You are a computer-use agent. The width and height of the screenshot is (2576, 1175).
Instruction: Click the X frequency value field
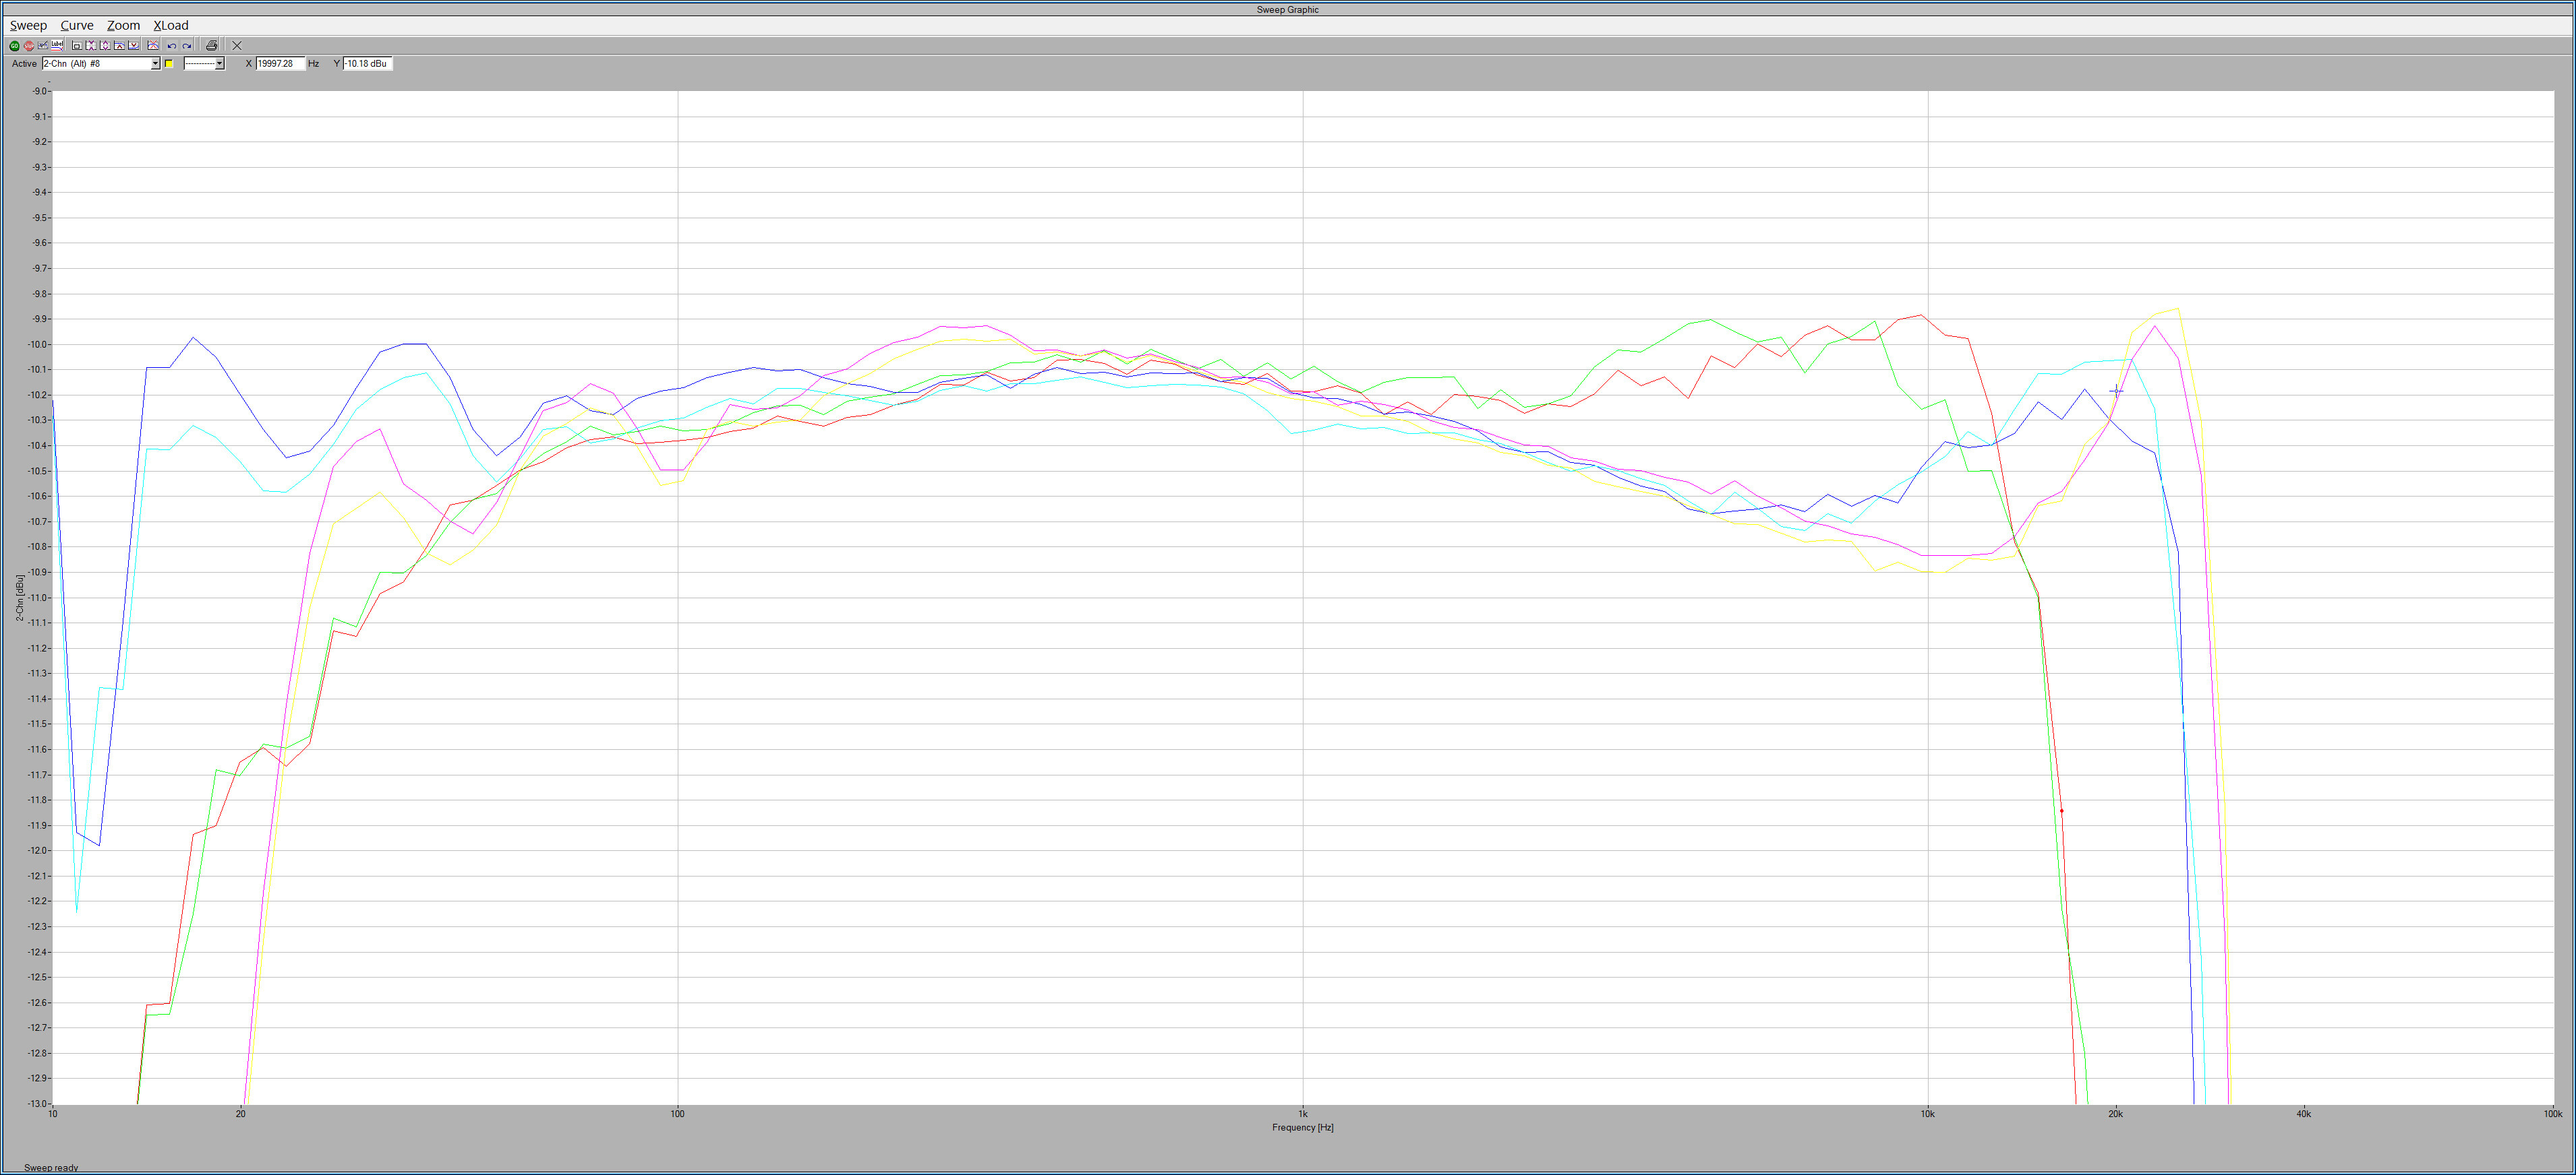(281, 64)
